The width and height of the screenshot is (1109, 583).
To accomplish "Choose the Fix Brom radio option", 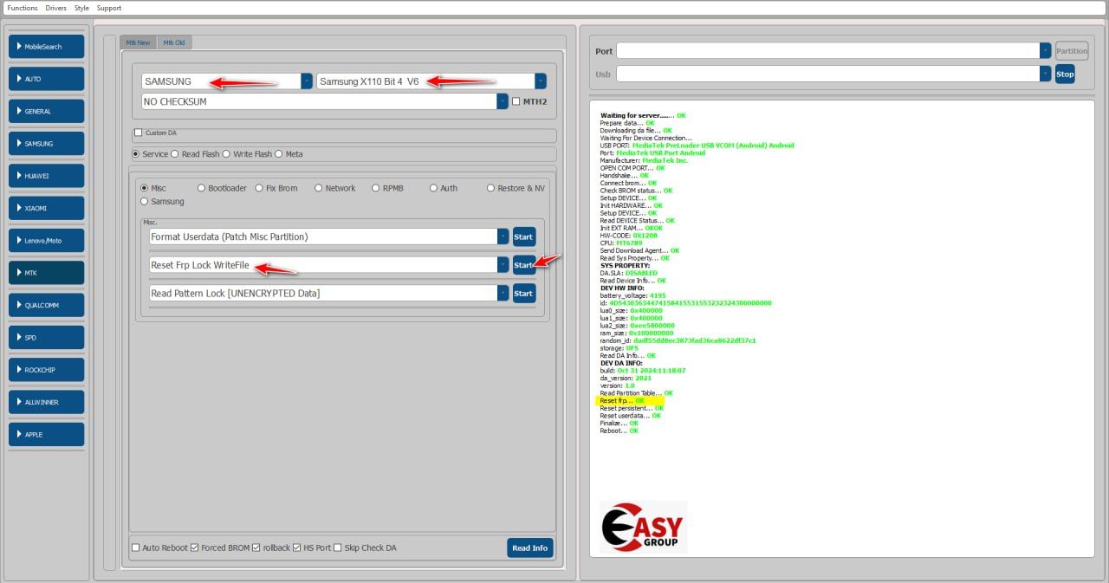I will (x=259, y=188).
